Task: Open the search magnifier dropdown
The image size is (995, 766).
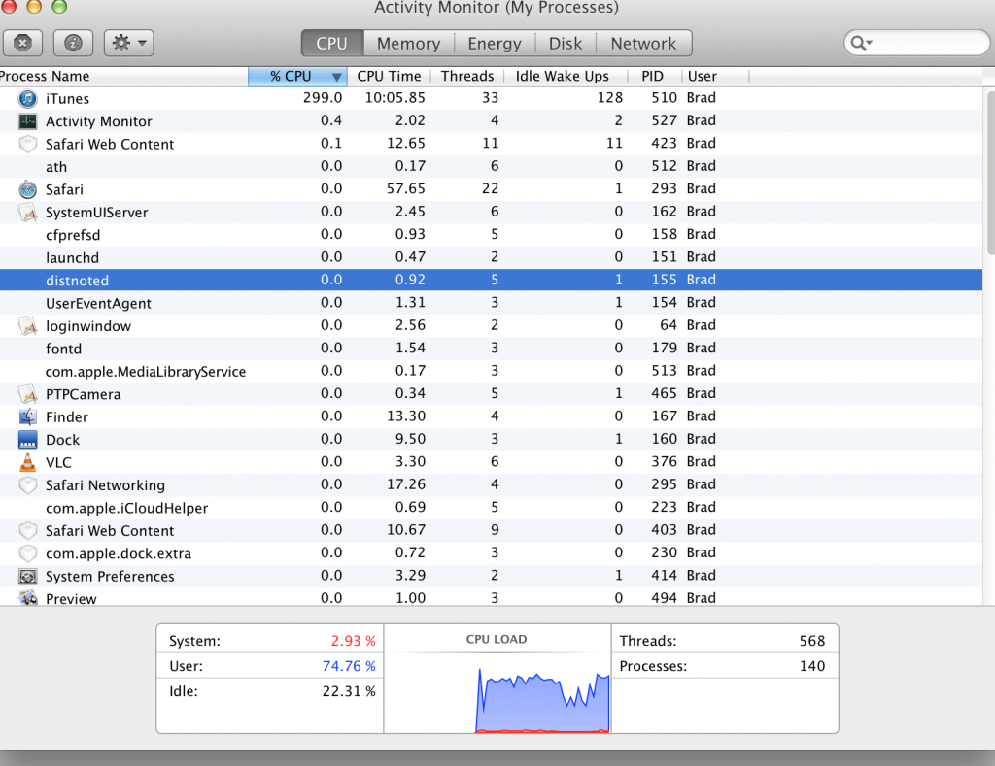Action: [861, 43]
